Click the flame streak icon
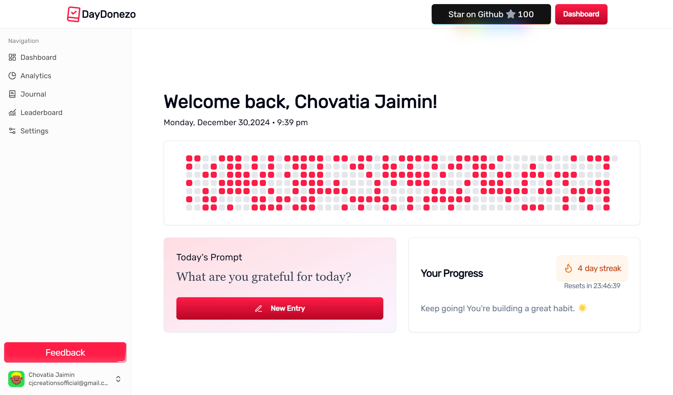This screenshot has height=395, width=673. pos(569,268)
